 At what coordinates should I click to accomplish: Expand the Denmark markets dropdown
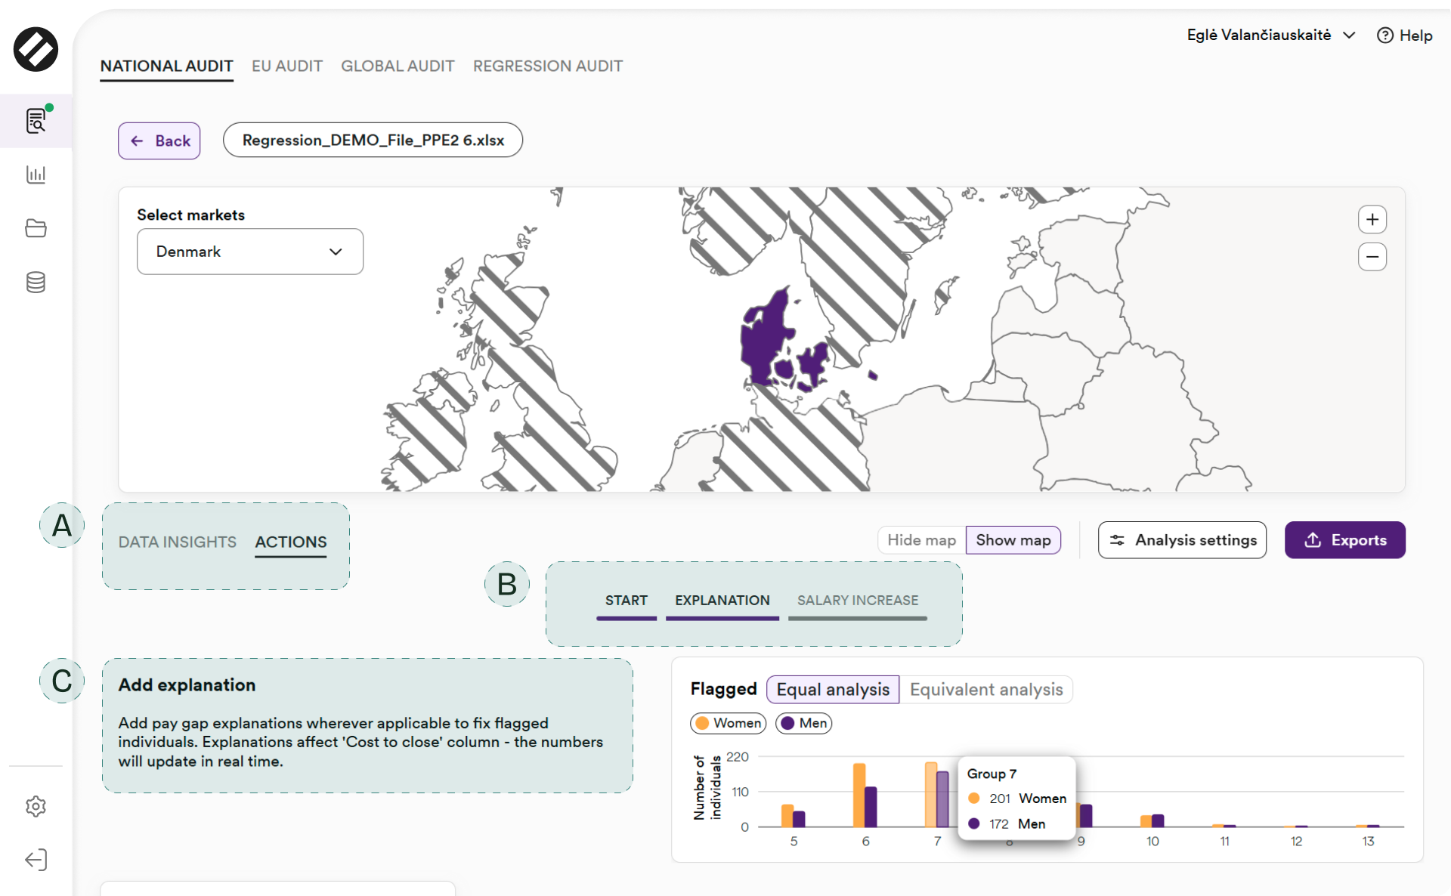pyautogui.click(x=249, y=252)
